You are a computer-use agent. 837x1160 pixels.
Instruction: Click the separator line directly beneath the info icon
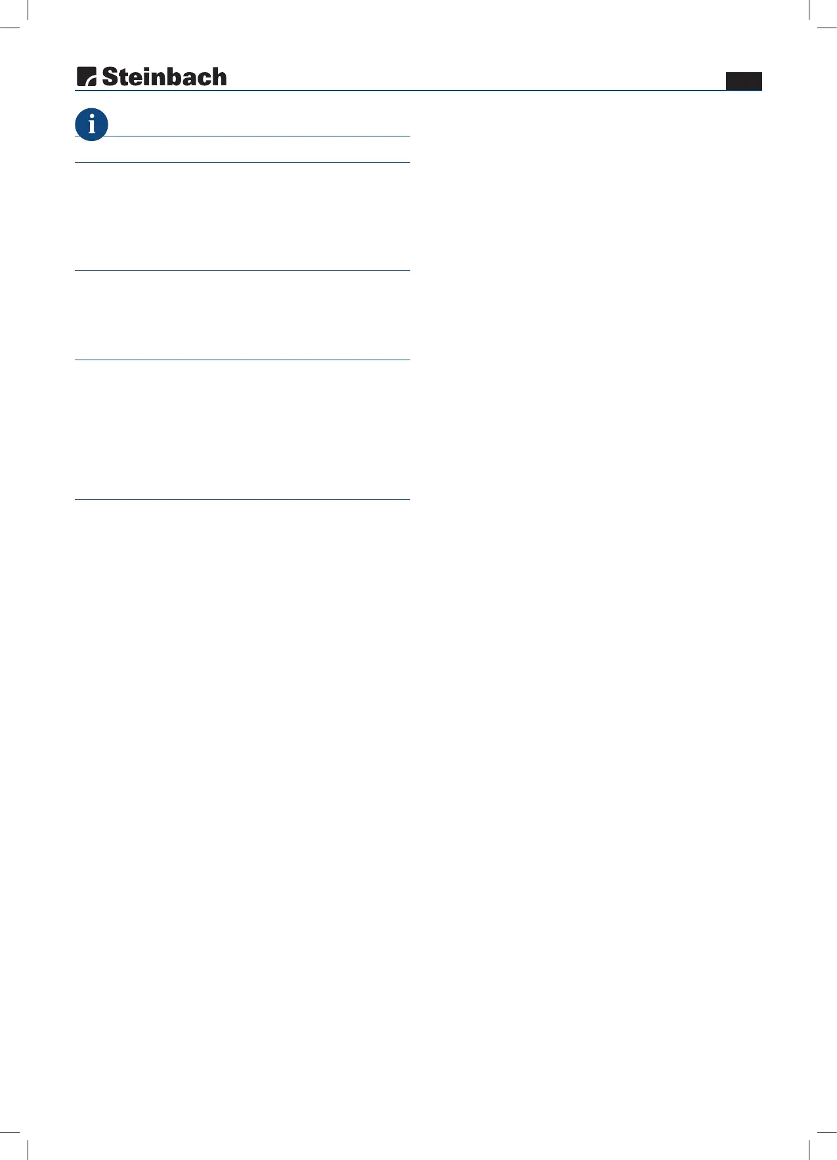pos(242,136)
